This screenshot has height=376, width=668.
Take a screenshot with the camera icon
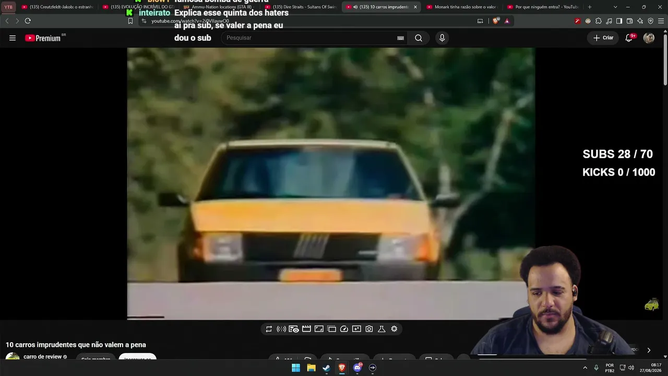369,329
